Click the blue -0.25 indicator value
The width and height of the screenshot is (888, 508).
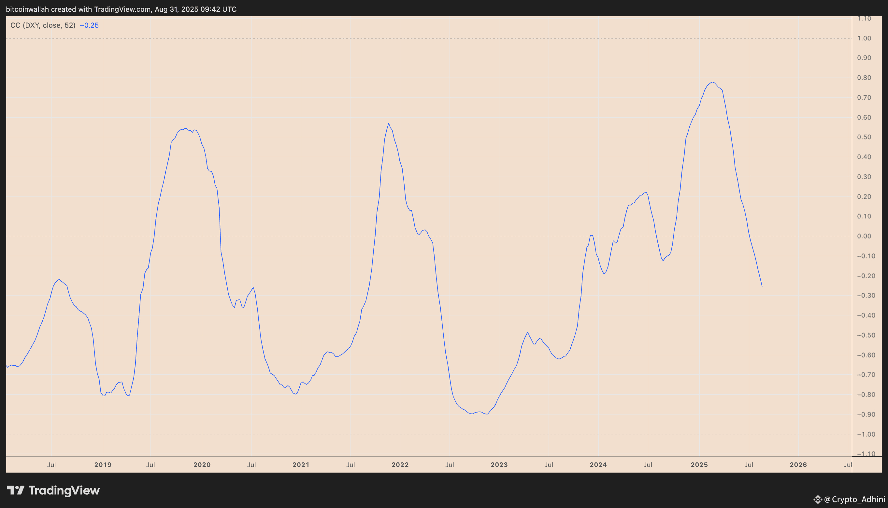coord(89,25)
